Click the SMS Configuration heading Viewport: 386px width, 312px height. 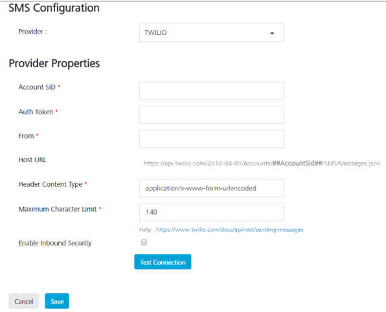click(54, 8)
